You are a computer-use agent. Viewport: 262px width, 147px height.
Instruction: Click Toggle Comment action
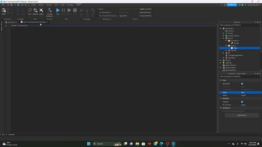[146, 9]
